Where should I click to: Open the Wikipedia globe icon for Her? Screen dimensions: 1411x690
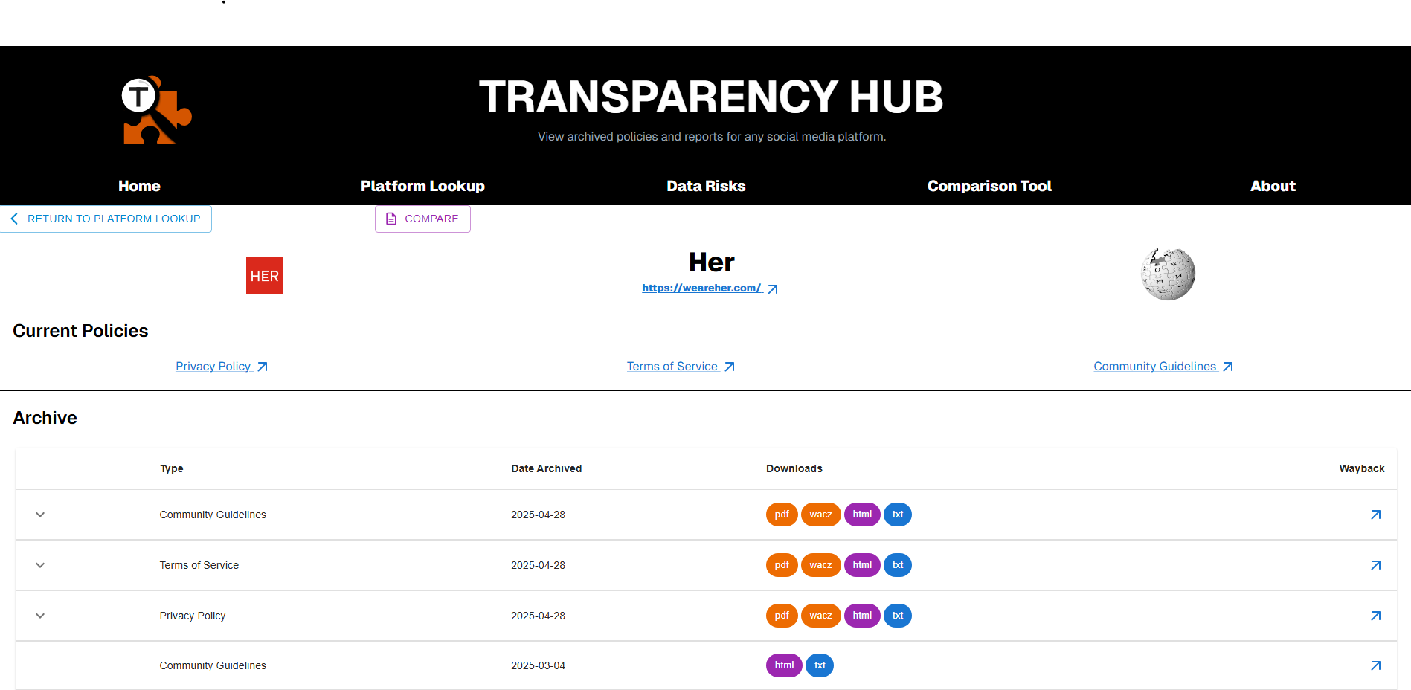(1168, 274)
